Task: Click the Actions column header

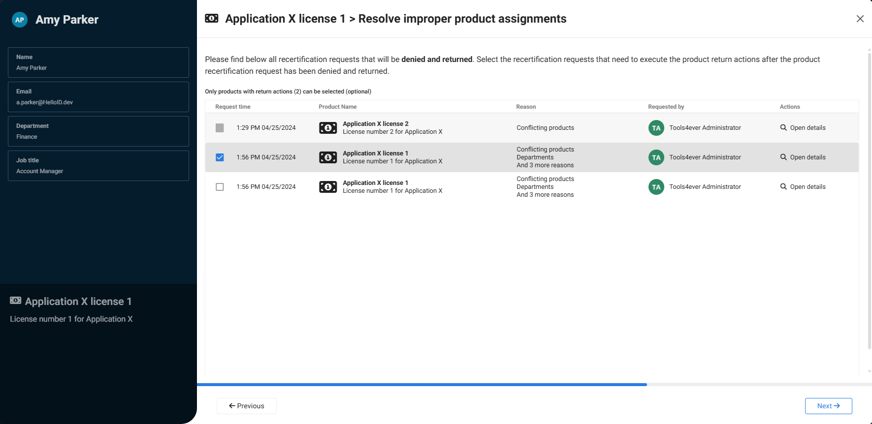Action: pos(790,107)
